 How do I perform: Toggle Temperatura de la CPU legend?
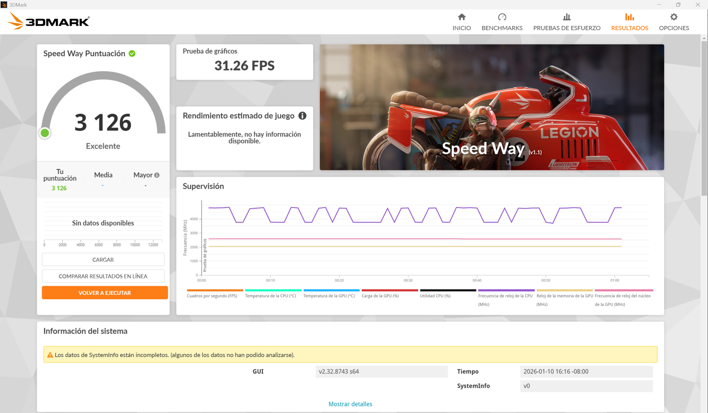[270, 296]
